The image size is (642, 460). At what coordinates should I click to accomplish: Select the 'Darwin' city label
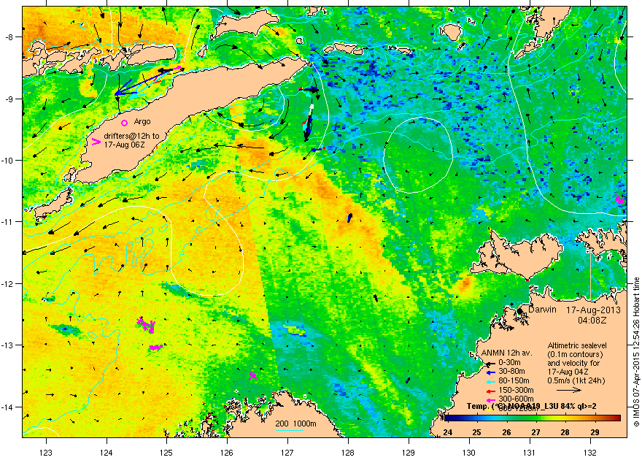coord(543,310)
